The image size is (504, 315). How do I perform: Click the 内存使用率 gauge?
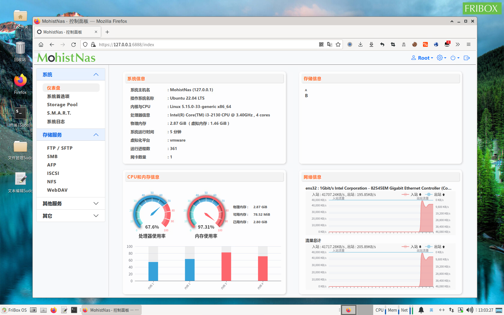[x=206, y=212]
